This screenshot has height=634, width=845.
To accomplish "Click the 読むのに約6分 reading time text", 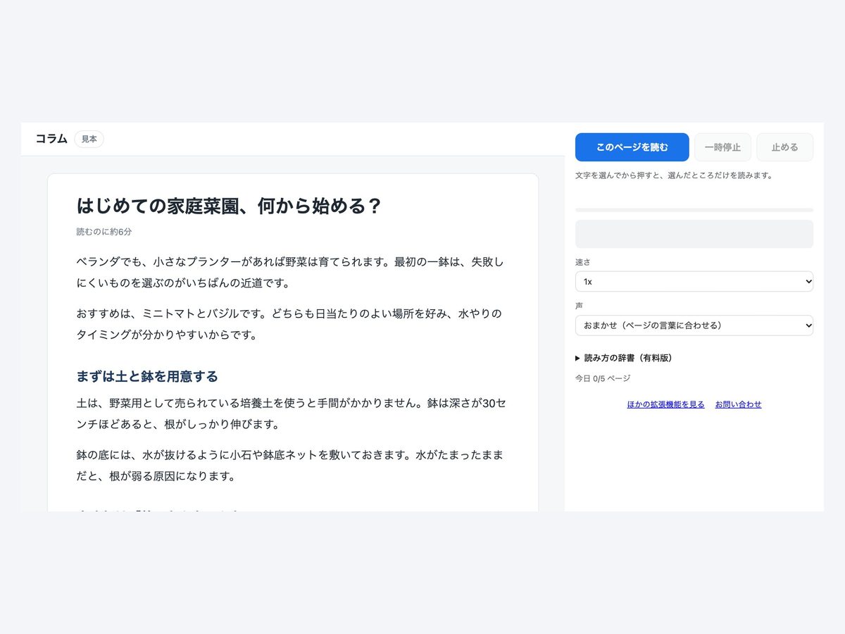I will [104, 232].
